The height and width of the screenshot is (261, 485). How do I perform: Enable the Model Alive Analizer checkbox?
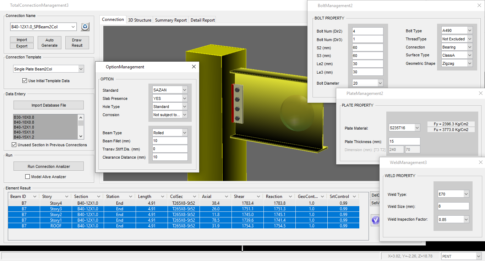(28, 177)
